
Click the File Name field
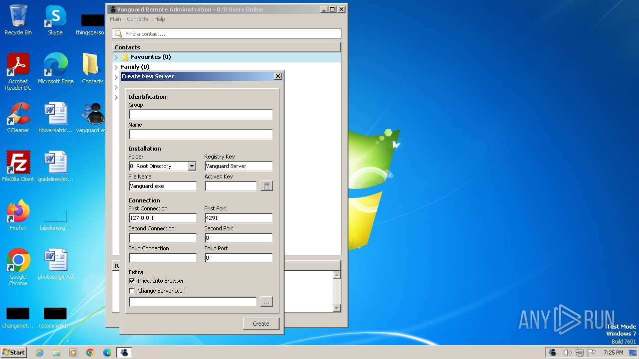(163, 186)
